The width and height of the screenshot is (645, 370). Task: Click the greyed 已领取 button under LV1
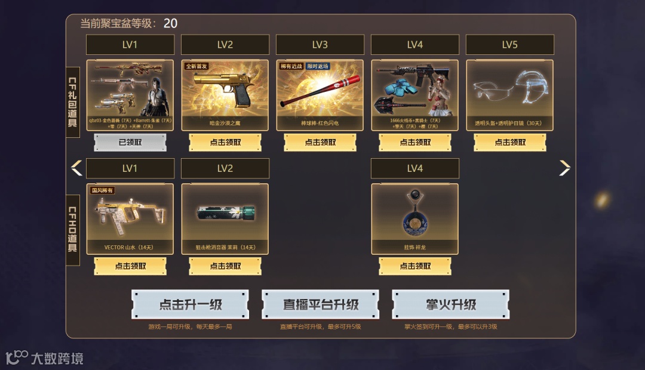[130, 143]
